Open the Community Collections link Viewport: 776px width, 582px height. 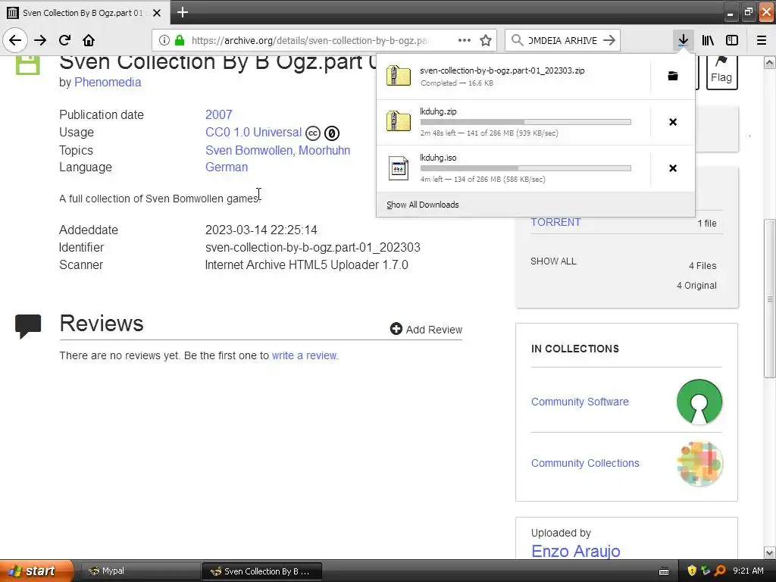point(585,463)
